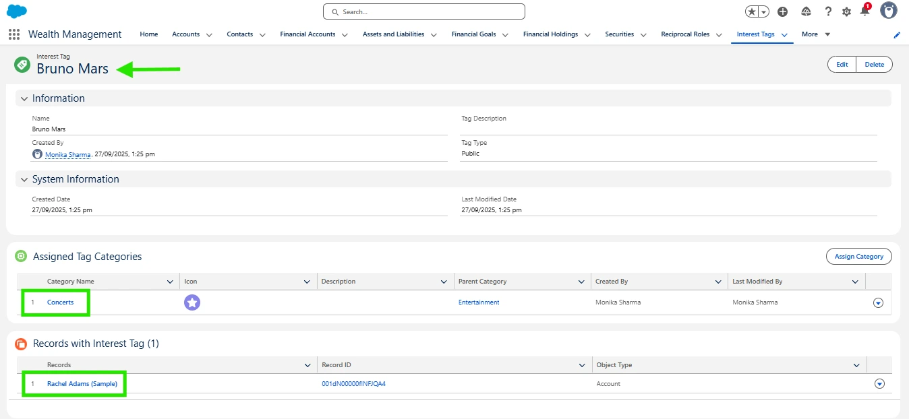Open the Entertainment parent category link
This screenshot has height=419, width=909.
[x=479, y=302]
